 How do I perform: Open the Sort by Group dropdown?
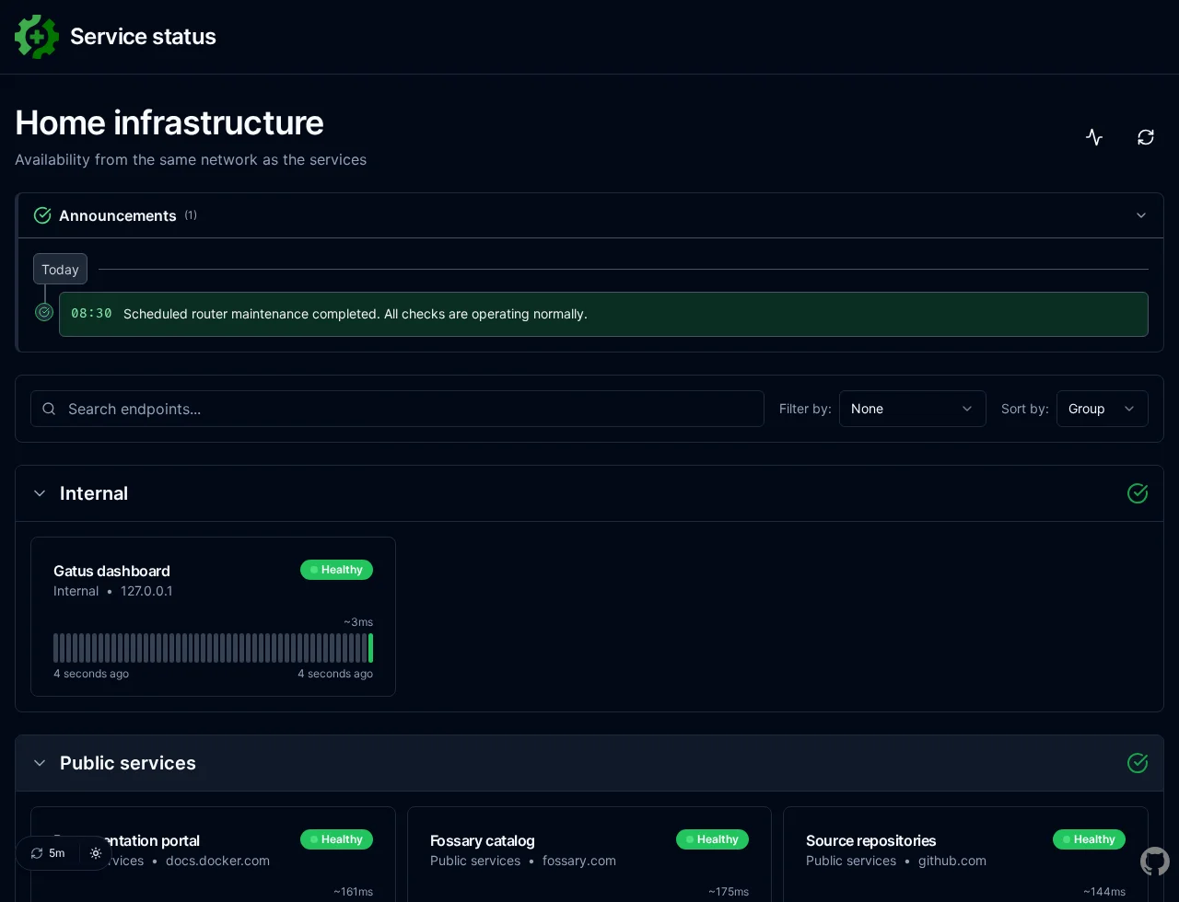click(x=1102, y=409)
